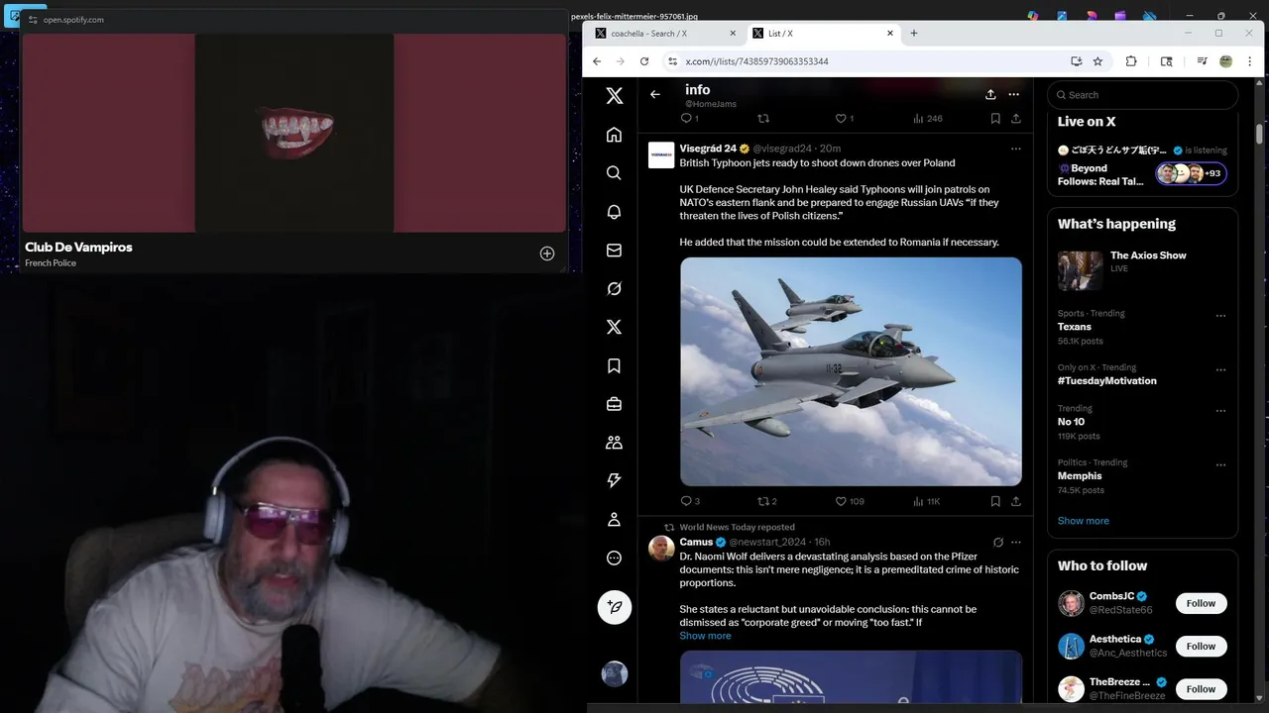Go to Home in the X sidebar
Image resolution: width=1269 pixels, height=713 pixels.
click(x=614, y=135)
